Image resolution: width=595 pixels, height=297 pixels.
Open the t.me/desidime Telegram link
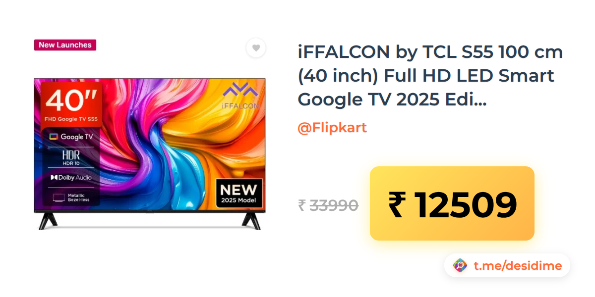pos(518,266)
